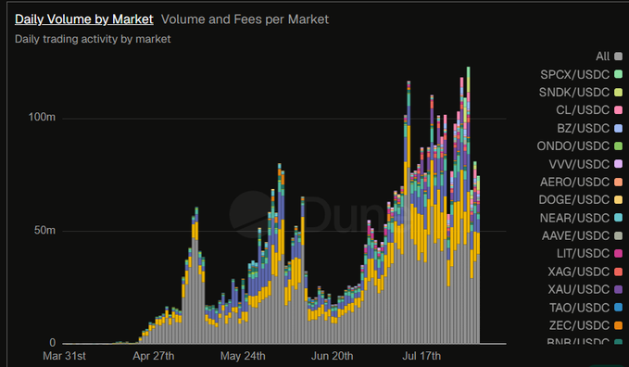
Task: Toggle BZ/USDC legend entry
Action: coord(589,128)
